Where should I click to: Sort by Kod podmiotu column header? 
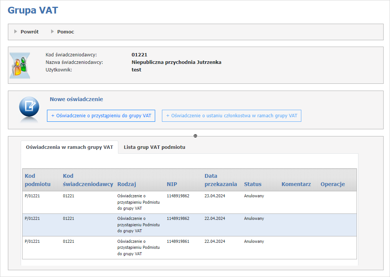tap(38, 180)
